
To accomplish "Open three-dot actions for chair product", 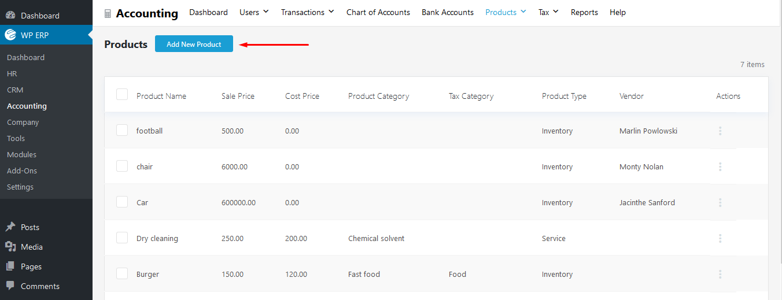I will [x=720, y=167].
